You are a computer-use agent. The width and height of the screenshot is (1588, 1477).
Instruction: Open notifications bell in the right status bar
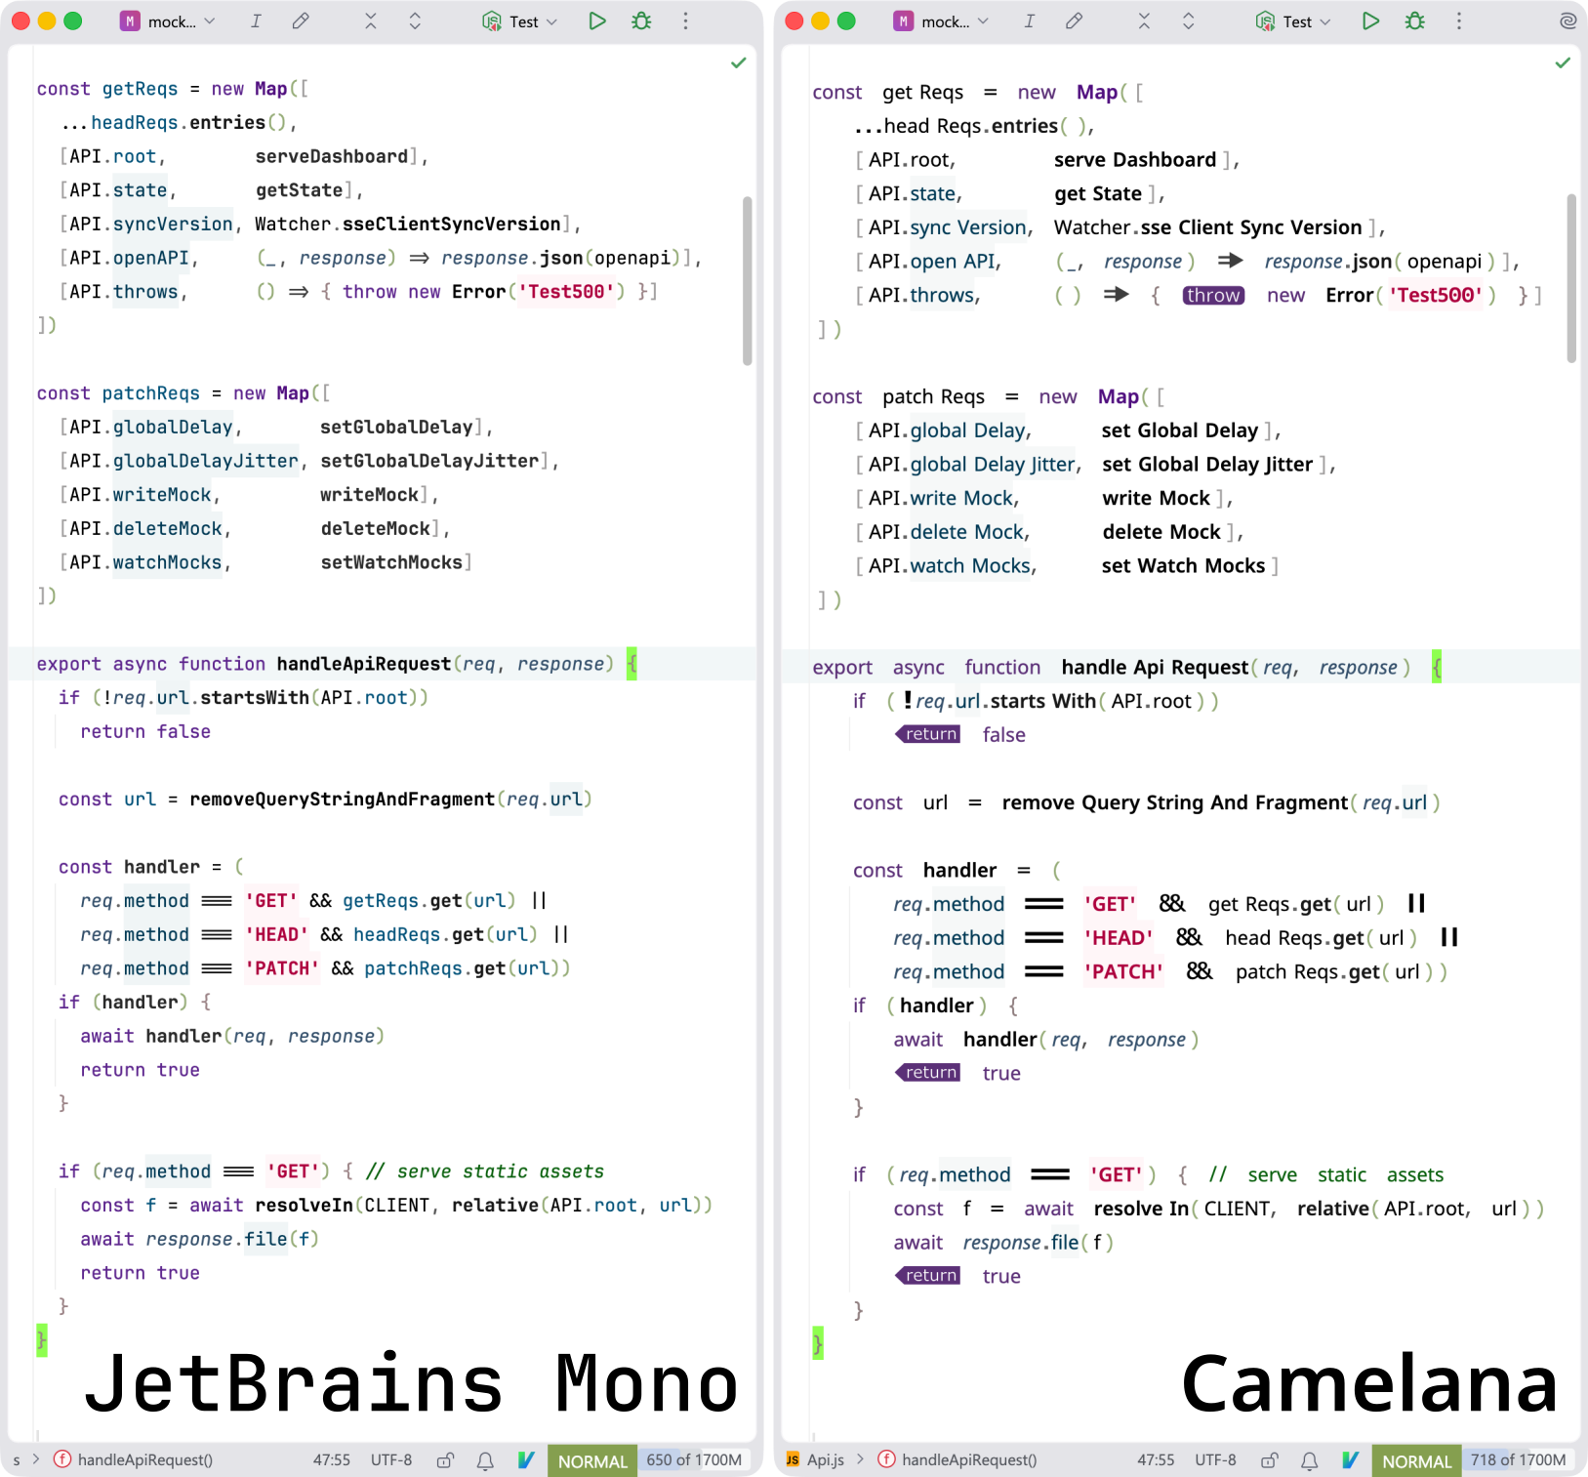tap(1309, 1460)
